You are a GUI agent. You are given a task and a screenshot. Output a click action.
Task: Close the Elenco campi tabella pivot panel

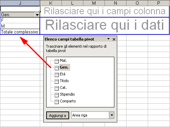114,39
